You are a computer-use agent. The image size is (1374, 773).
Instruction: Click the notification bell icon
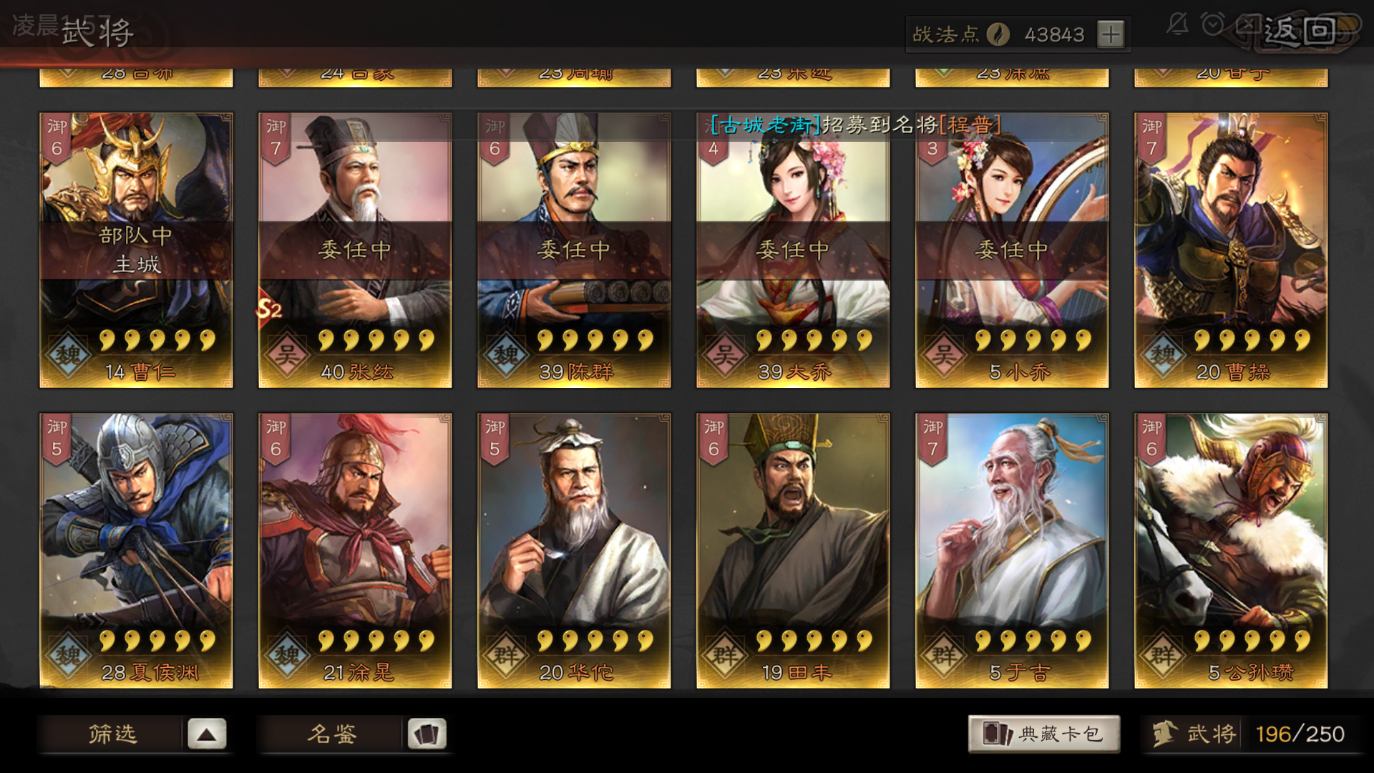1177,25
